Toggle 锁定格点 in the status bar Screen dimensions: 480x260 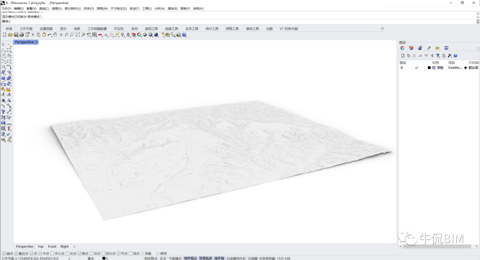point(151,258)
